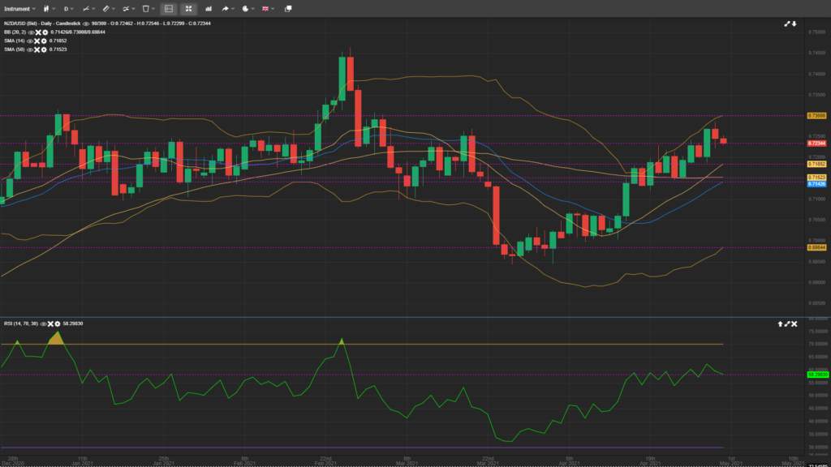Remove the RSI indicator with its X icon
The height and width of the screenshot is (467, 831).
(51, 323)
